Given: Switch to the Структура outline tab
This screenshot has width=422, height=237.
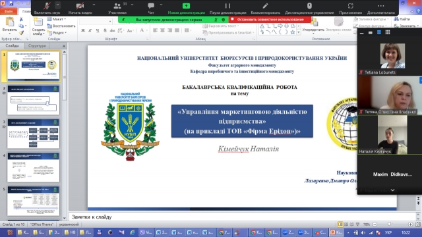Looking at the screenshot, I should pyautogui.click(x=37, y=45).
